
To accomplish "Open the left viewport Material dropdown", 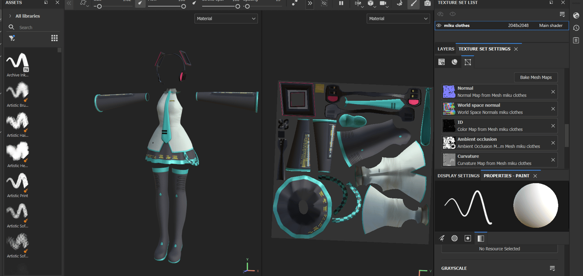I will (x=226, y=19).
